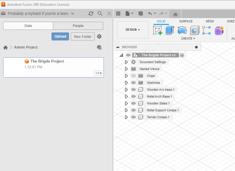Expand Document Settings node
This screenshot has height=171, width=235.
point(126,62)
